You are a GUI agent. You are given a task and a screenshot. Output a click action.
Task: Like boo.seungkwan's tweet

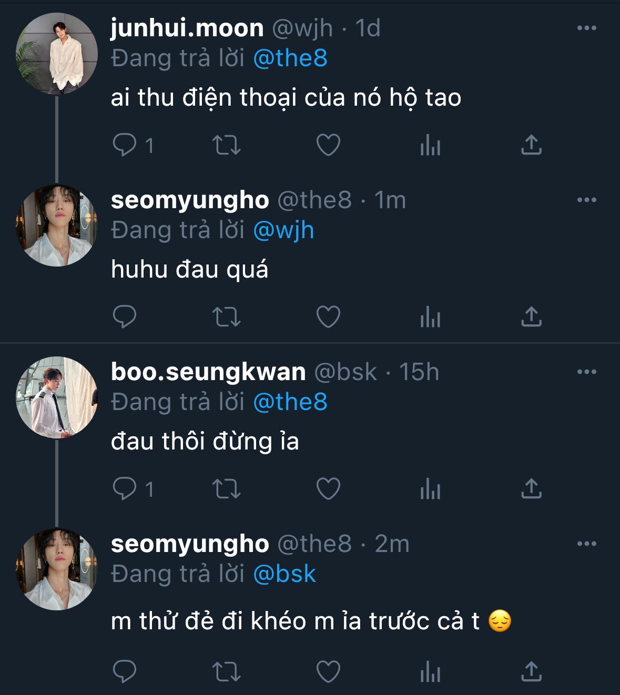[328, 489]
